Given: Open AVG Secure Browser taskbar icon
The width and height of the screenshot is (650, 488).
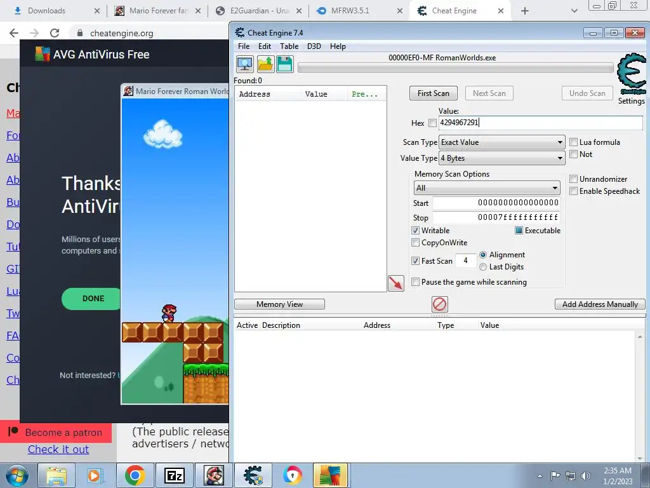Looking at the screenshot, I should 292,475.
